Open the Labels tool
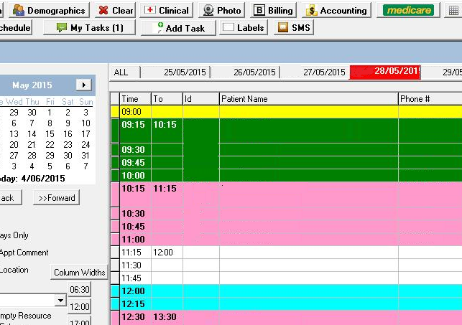This screenshot has width=462, height=325. tap(243, 27)
